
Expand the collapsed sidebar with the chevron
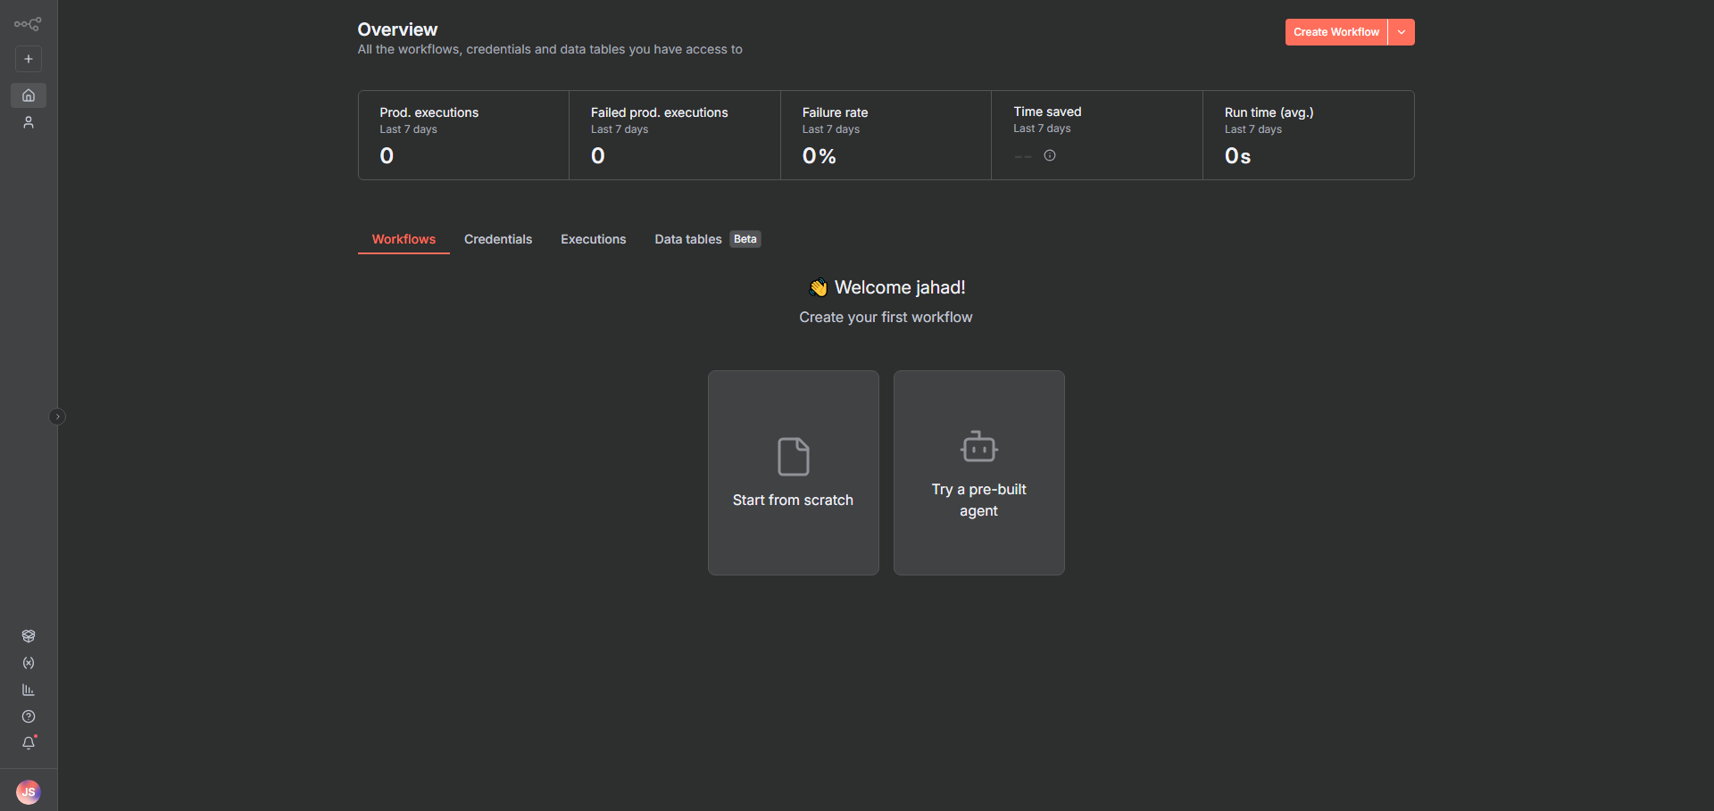click(x=57, y=417)
